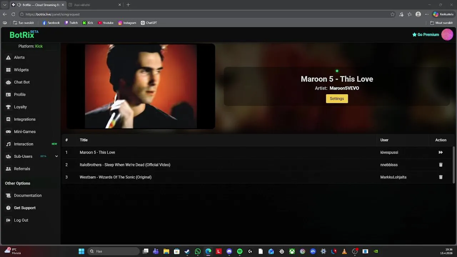This screenshot has width=457, height=257.
Task: Click the address bar URL
Action: (52, 14)
